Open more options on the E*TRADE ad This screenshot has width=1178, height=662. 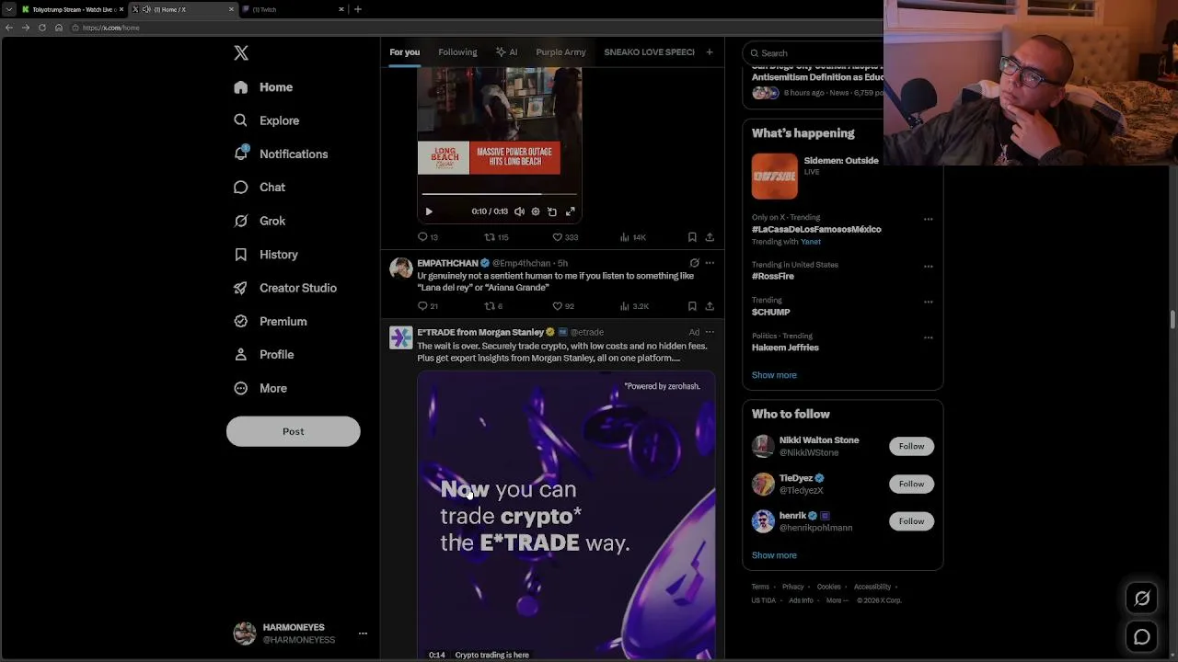(710, 332)
